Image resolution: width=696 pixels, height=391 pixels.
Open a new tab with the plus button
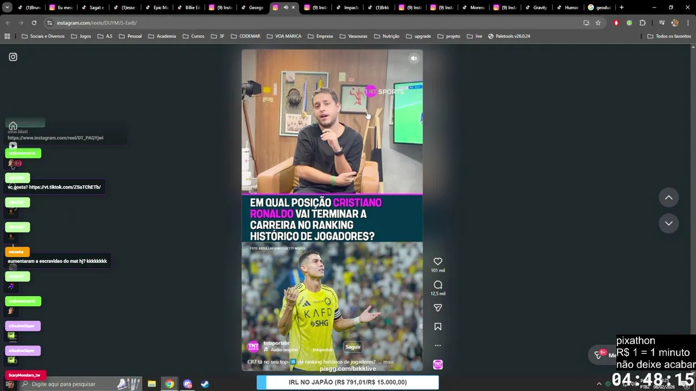tap(622, 8)
